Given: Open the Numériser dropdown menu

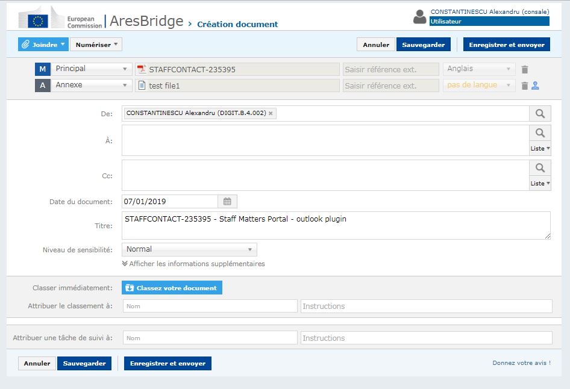Looking at the screenshot, I should (x=96, y=45).
